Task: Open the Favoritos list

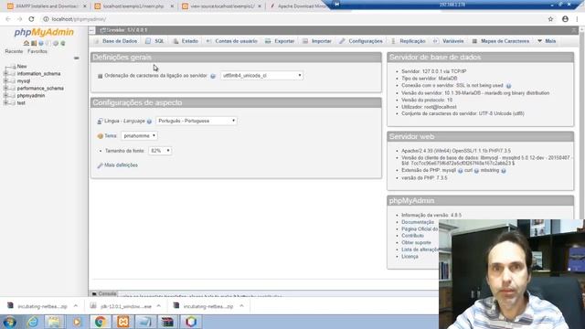Action: (x=37, y=51)
